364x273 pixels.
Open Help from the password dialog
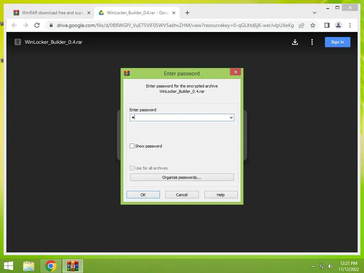pyautogui.click(x=221, y=194)
